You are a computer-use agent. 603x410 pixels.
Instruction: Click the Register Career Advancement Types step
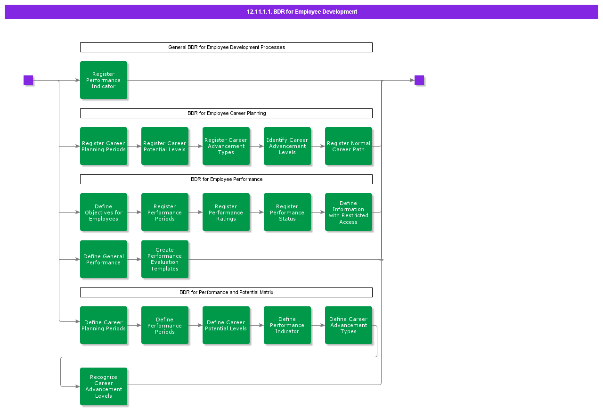click(x=226, y=146)
